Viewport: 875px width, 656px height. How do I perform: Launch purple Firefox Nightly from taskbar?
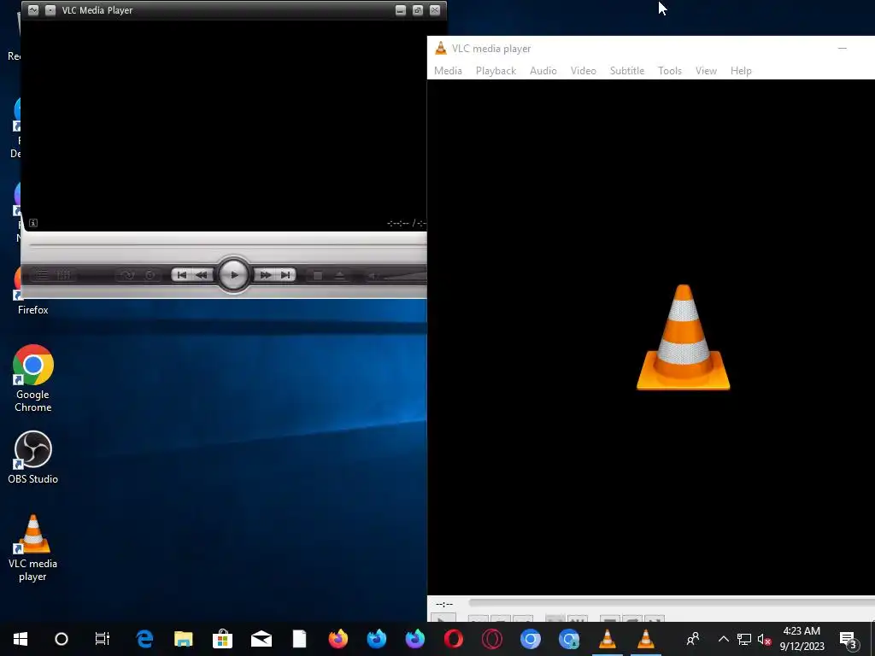pyautogui.click(x=415, y=639)
